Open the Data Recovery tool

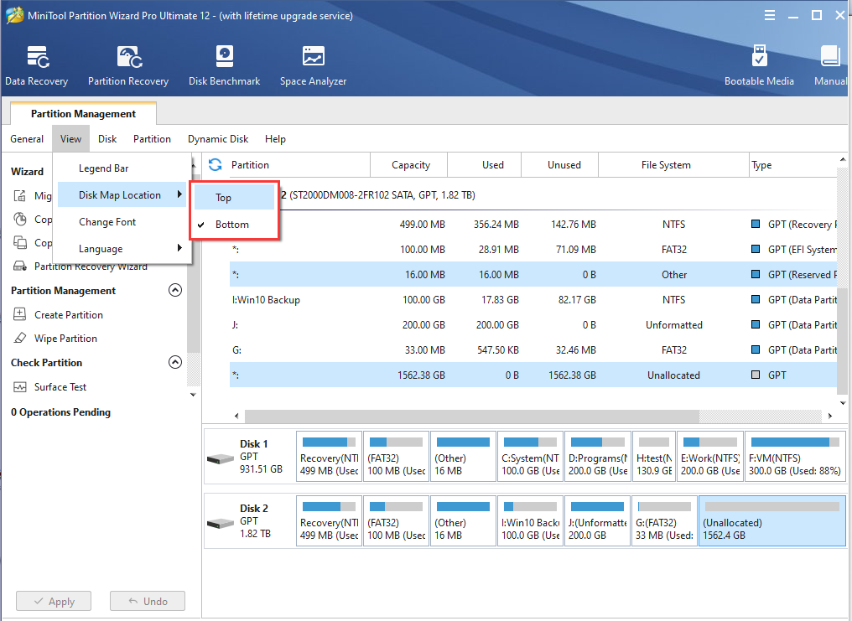pos(36,65)
